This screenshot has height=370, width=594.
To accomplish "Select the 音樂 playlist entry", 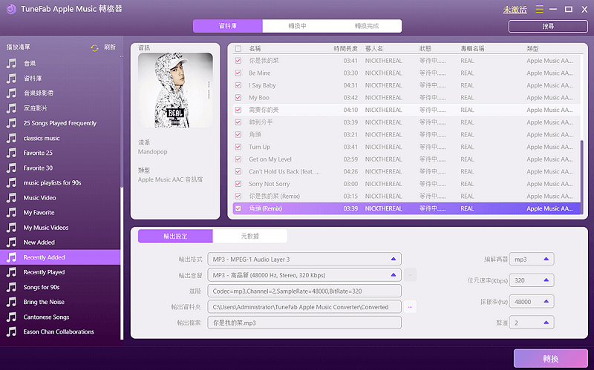I will (x=61, y=63).
